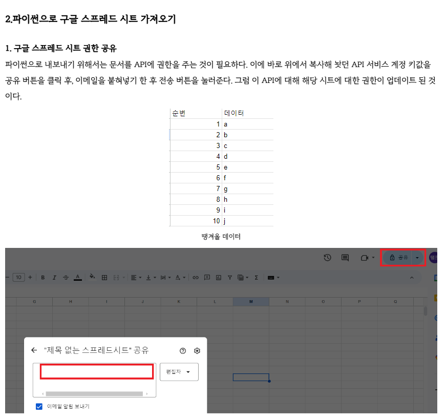Open the Share button dropdown arrow
The width and height of the screenshot is (447, 420).
(417, 258)
